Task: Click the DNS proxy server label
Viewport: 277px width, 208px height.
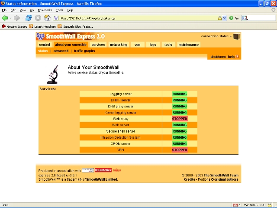Action: pyautogui.click(x=121, y=106)
